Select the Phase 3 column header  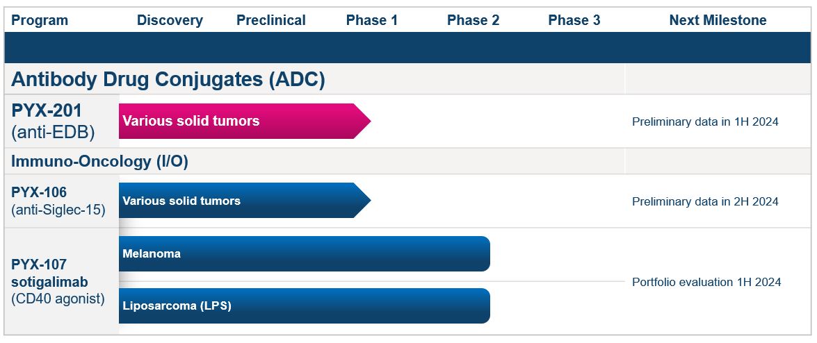574,20
